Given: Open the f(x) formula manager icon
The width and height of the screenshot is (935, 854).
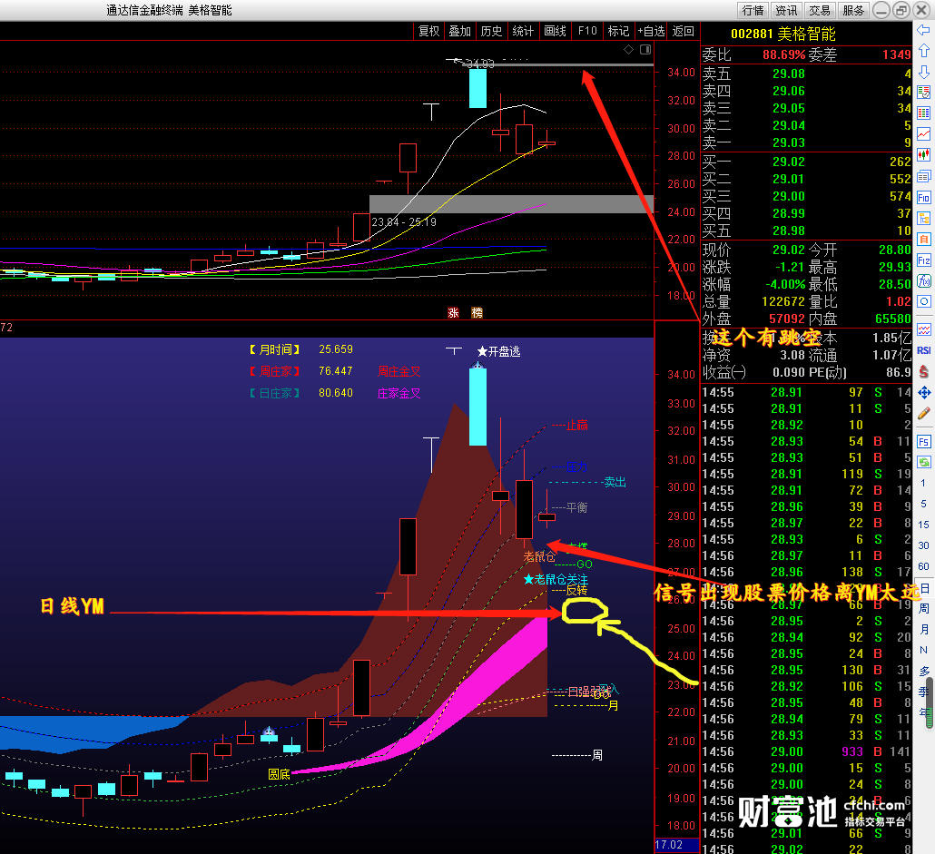Looking at the screenshot, I should point(924,280).
